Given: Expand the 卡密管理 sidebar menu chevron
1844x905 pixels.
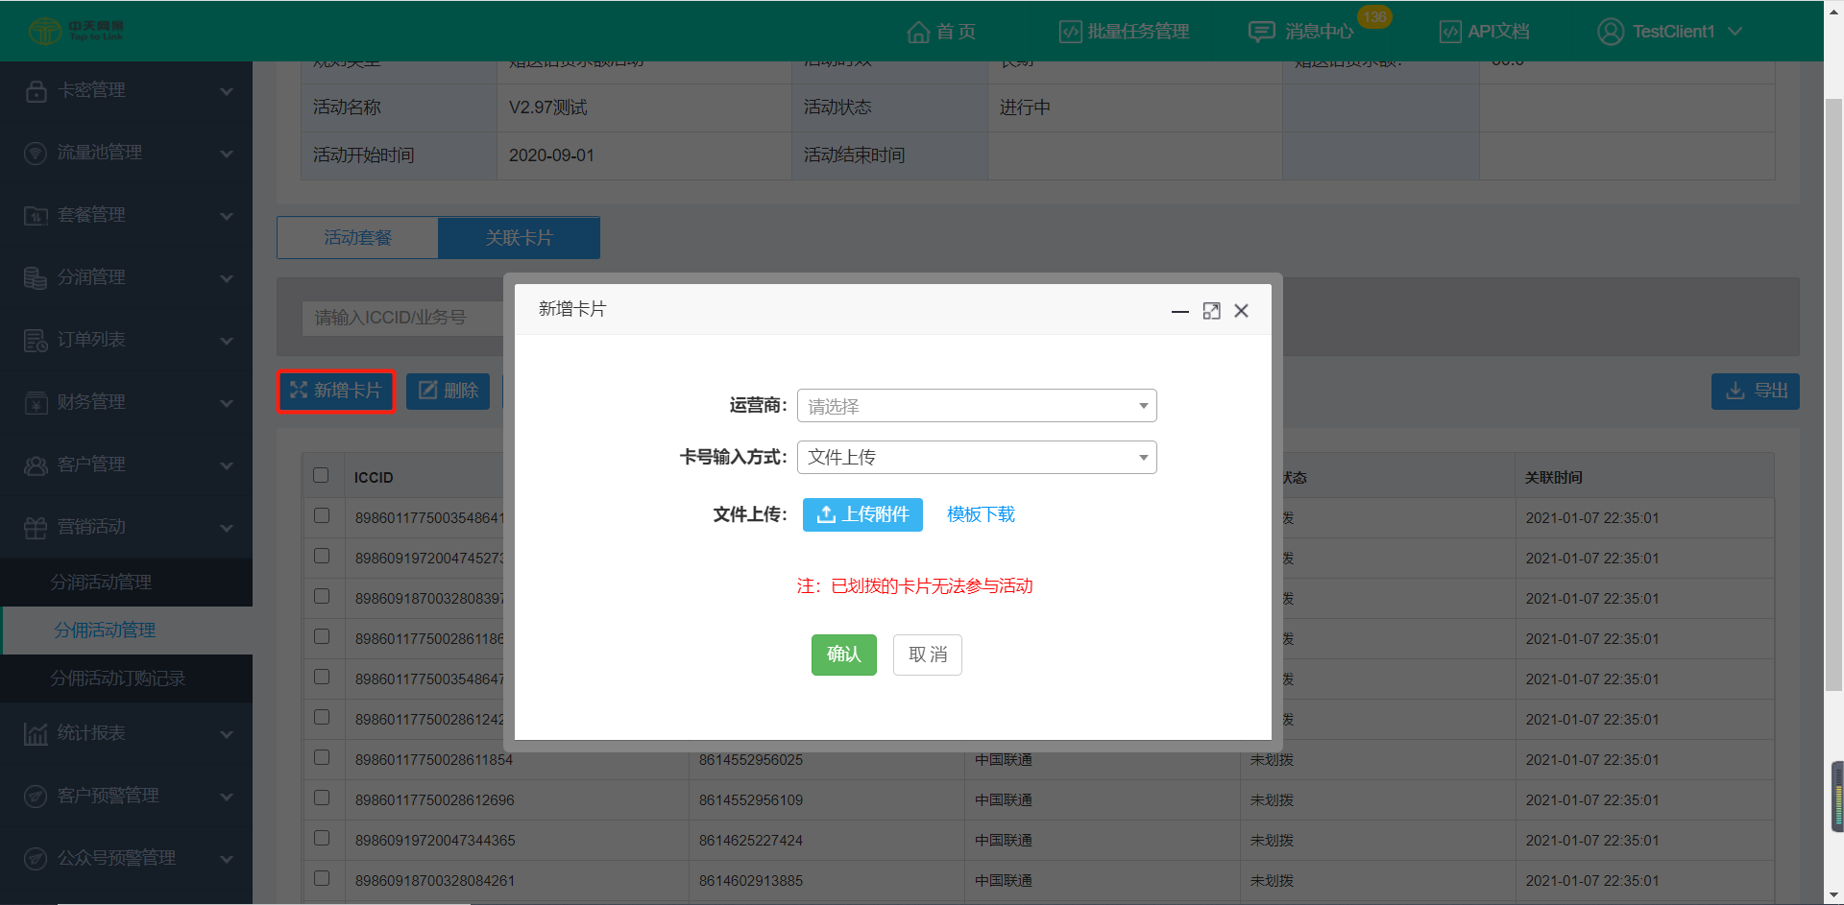Looking at the screenshot, I should click(227, 92).
